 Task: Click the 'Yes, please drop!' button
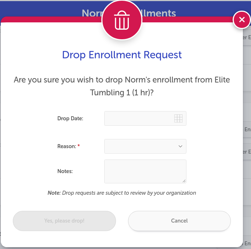click(x=64, y=221)
